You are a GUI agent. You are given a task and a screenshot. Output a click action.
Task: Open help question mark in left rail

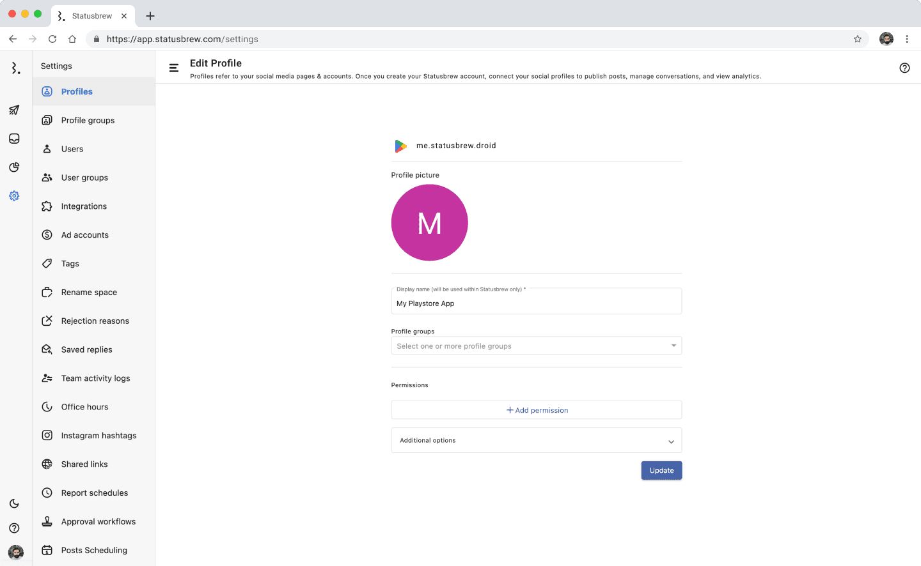[x=14, y=528]
